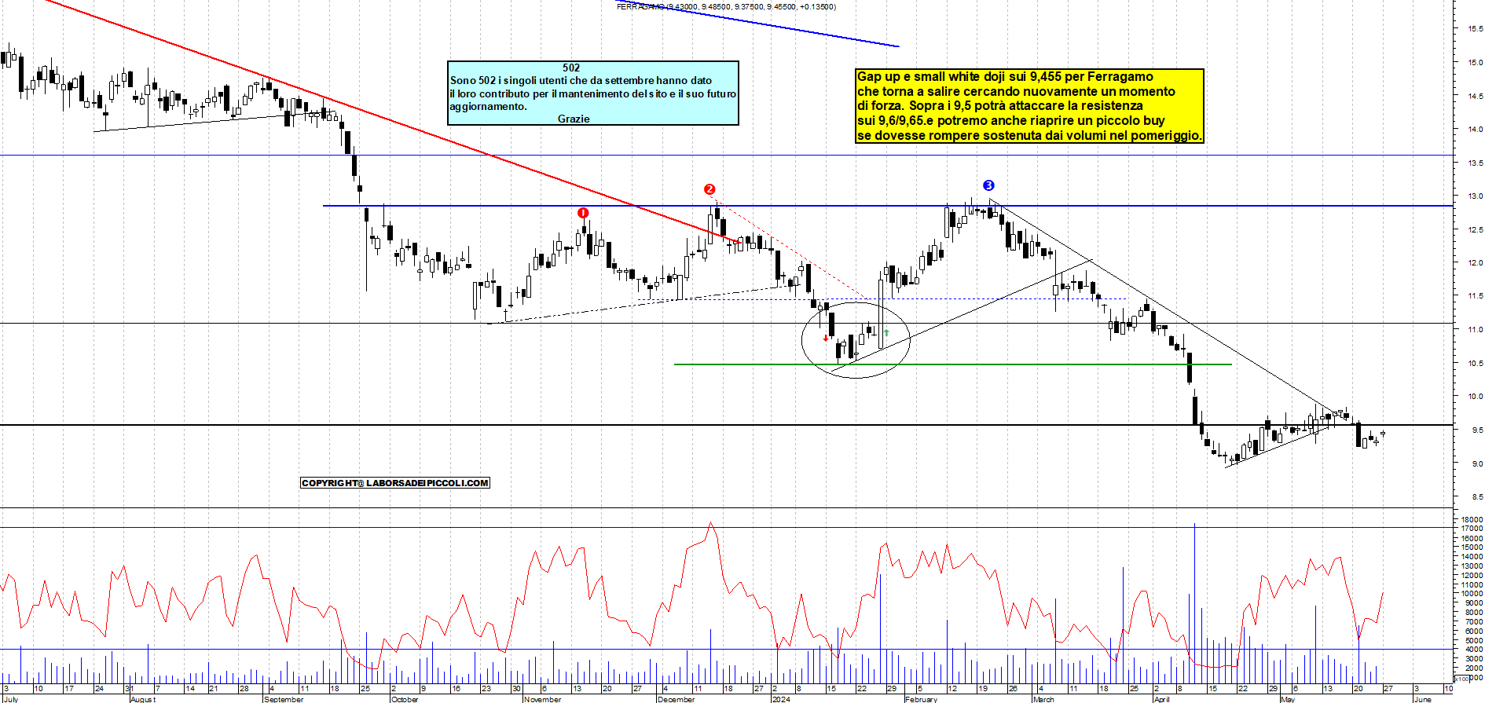Click the 'April' month label on the time axis
The width and height of the screenshot is (1485, 703).
pos(1162,699)
